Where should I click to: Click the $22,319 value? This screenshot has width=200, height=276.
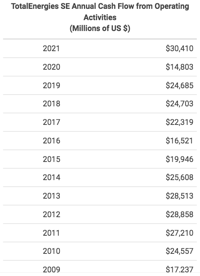point(180,122)
